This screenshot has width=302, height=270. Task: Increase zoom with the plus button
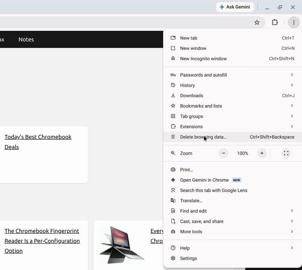262,153
